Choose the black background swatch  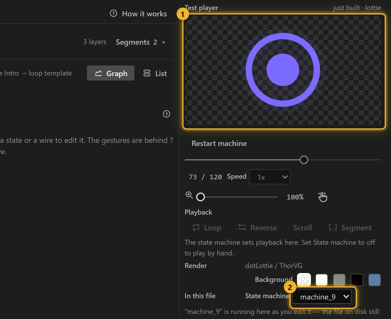coord(357,280)
